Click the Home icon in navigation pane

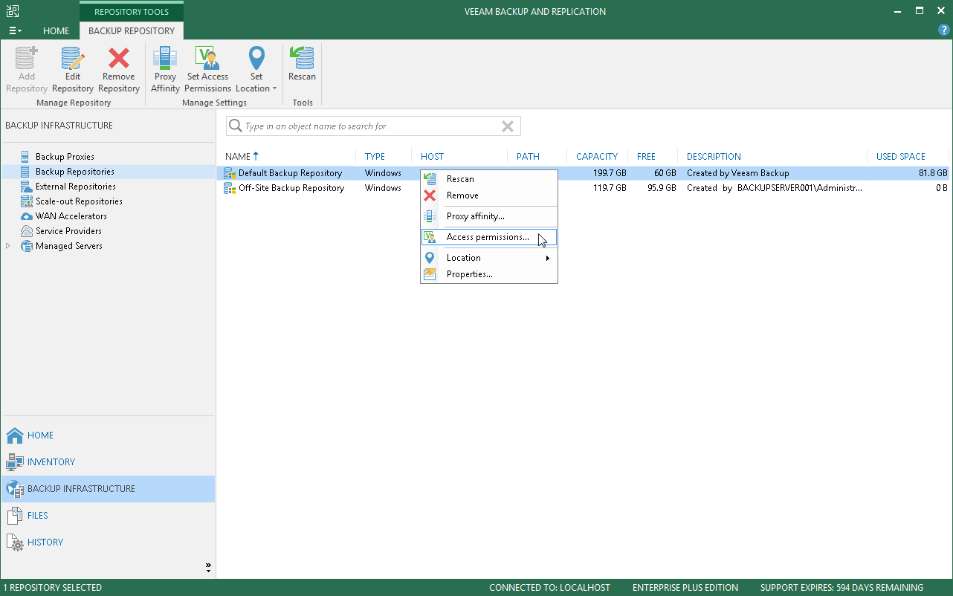click(x=14, y=435)
